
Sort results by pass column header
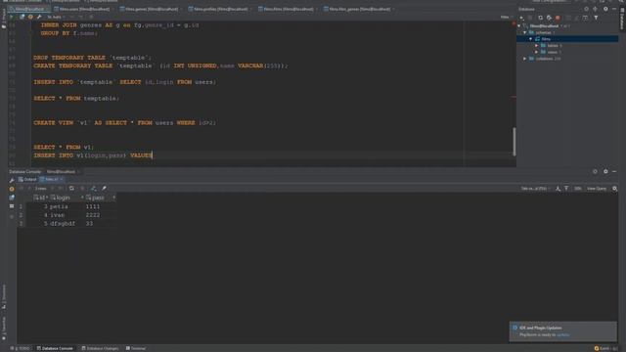pyautogui.click(x=100, y=198)
